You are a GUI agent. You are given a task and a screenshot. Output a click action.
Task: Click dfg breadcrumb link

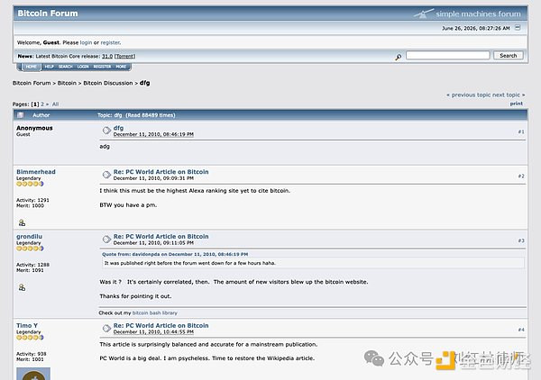tap(145, 83)
